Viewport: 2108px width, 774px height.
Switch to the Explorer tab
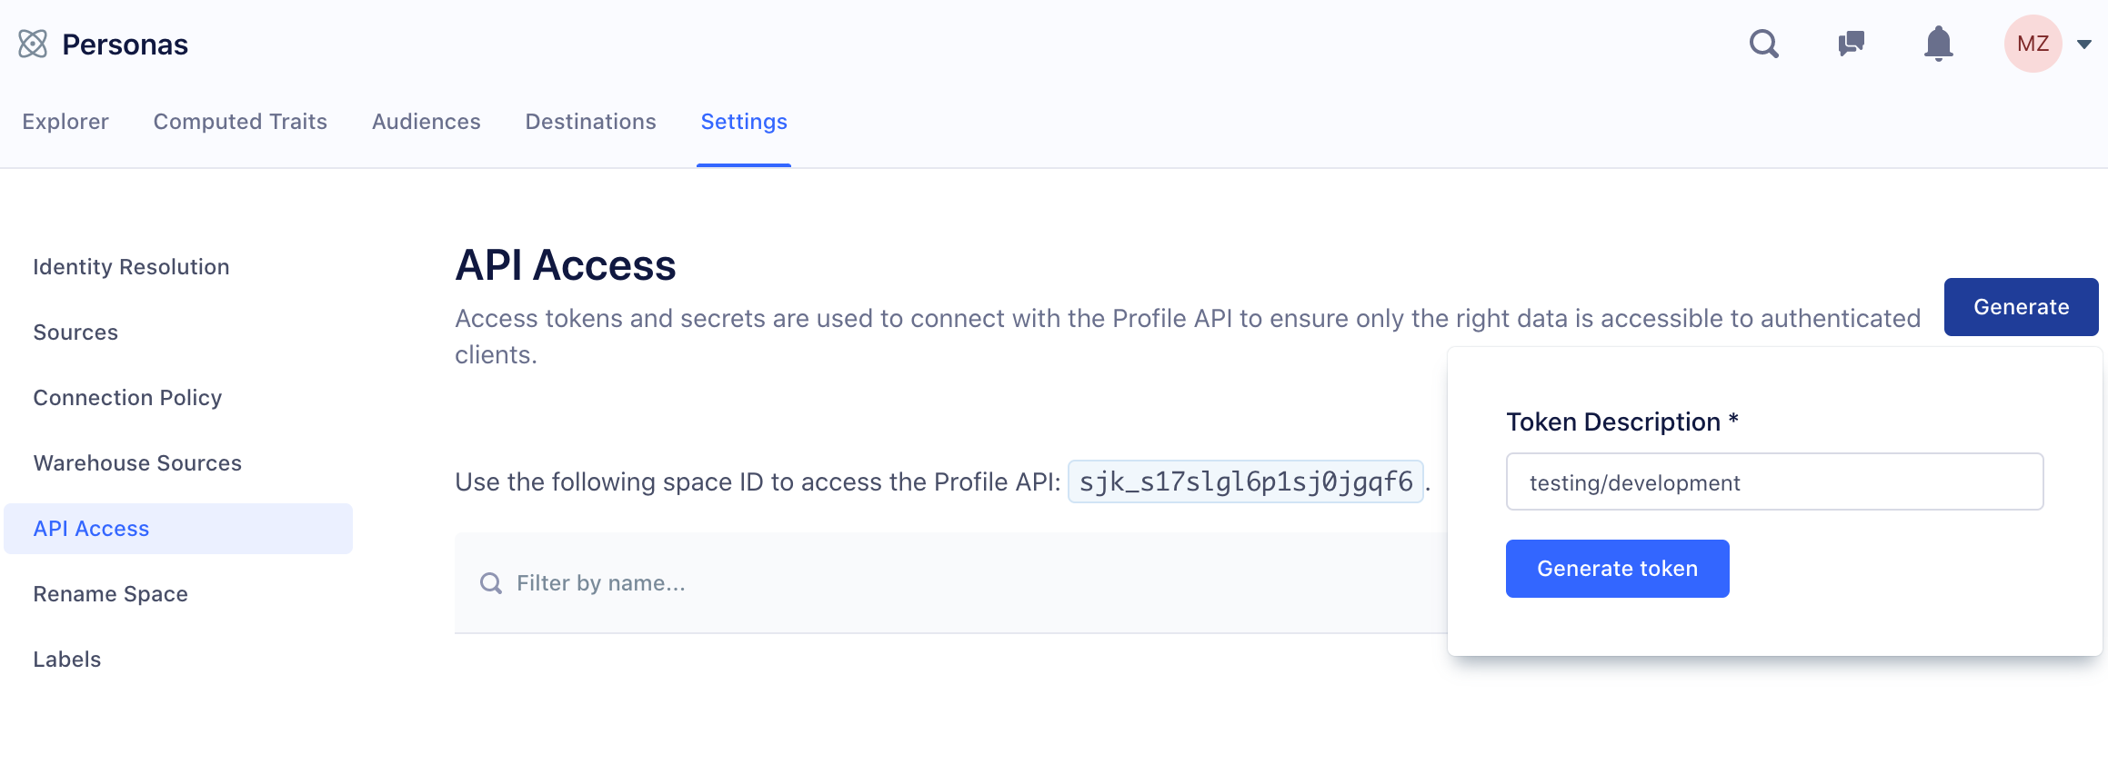(x=65, y=122)
